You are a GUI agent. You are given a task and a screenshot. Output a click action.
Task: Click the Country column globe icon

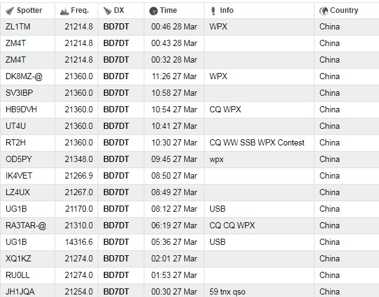tap(324, 11)
